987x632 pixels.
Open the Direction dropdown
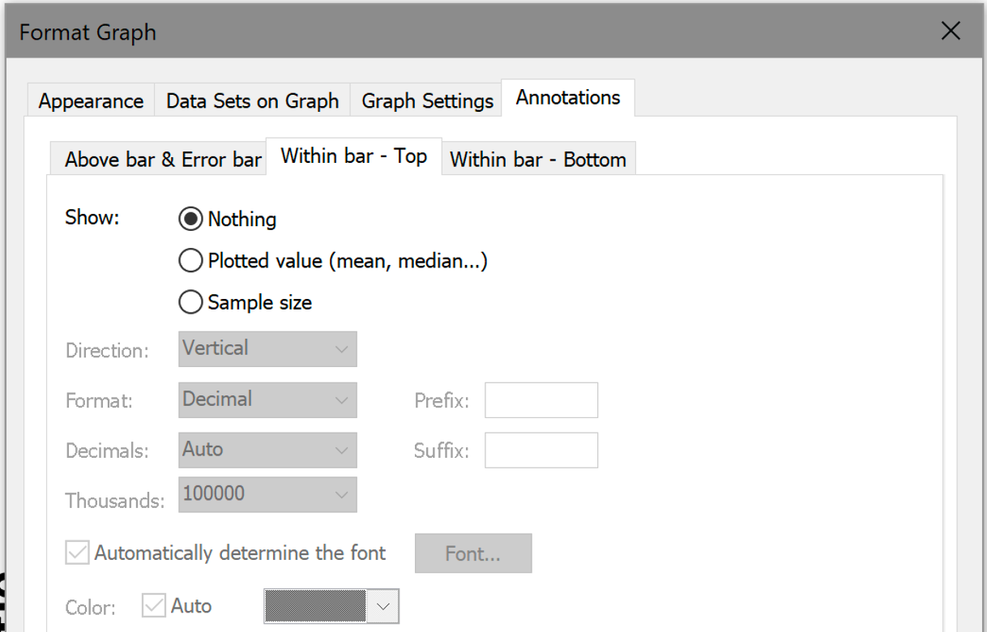(x=267, y=349)
